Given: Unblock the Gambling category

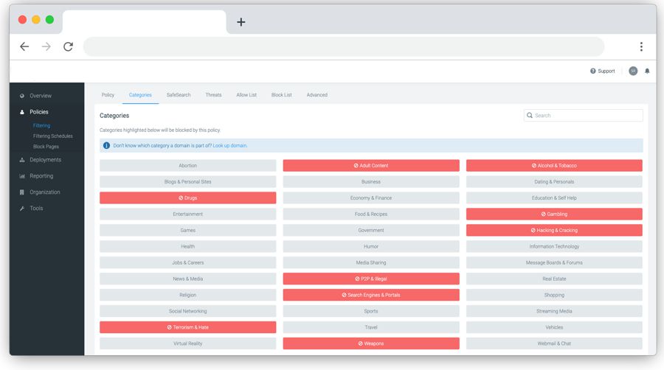Looking at the screenshot, I should click(x=554, y=214).
